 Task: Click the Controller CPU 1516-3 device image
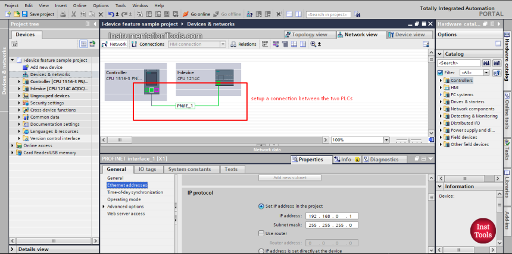tap(151, 81)
